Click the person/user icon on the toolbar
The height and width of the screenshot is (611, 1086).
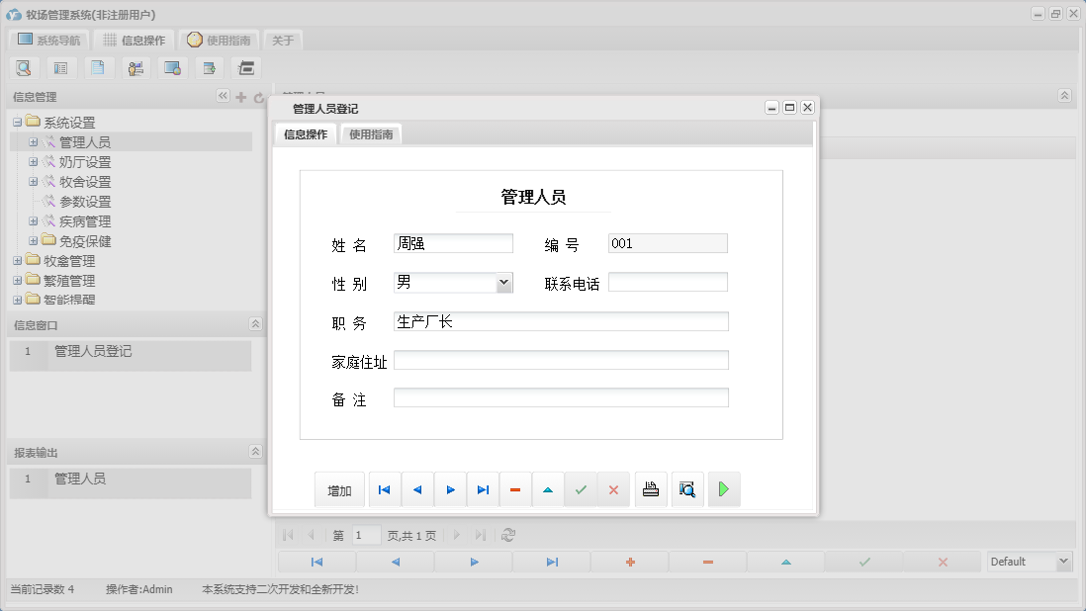point(136,67)
